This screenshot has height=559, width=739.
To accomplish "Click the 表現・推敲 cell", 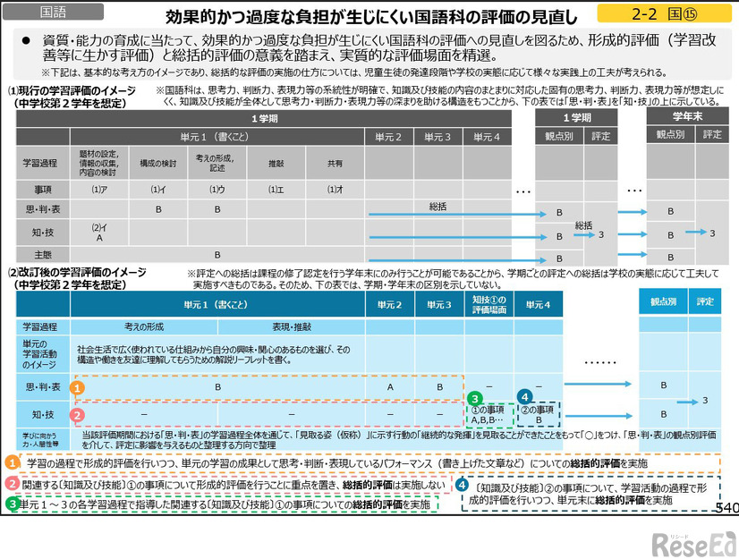I will (292, 326).
